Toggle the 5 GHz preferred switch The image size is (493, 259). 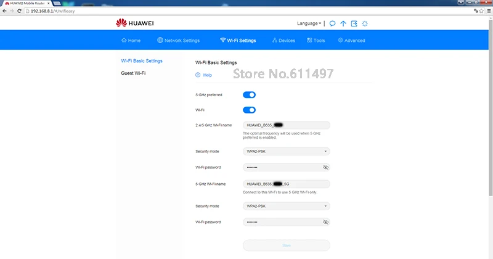250,95
